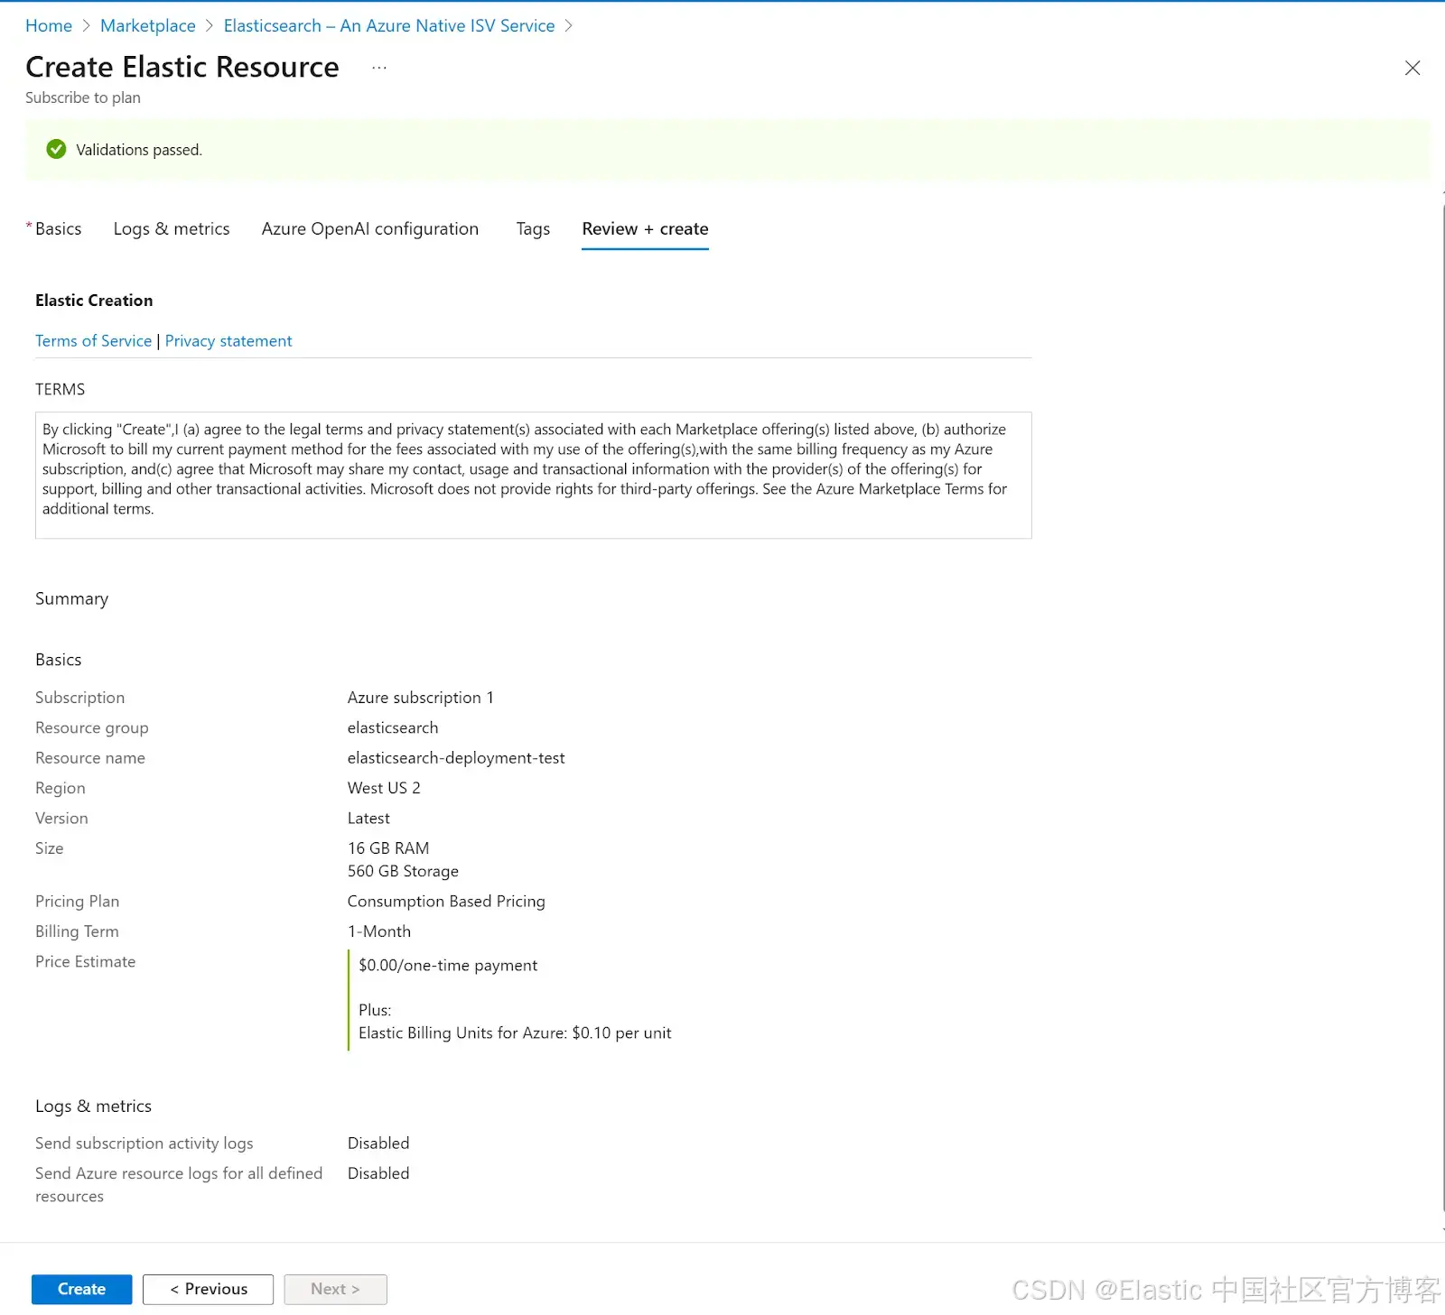Select Elastic Billing Units price line
Image resolution: width=1445 pixels, height=1315 pixels.
tap(515, 1033)
